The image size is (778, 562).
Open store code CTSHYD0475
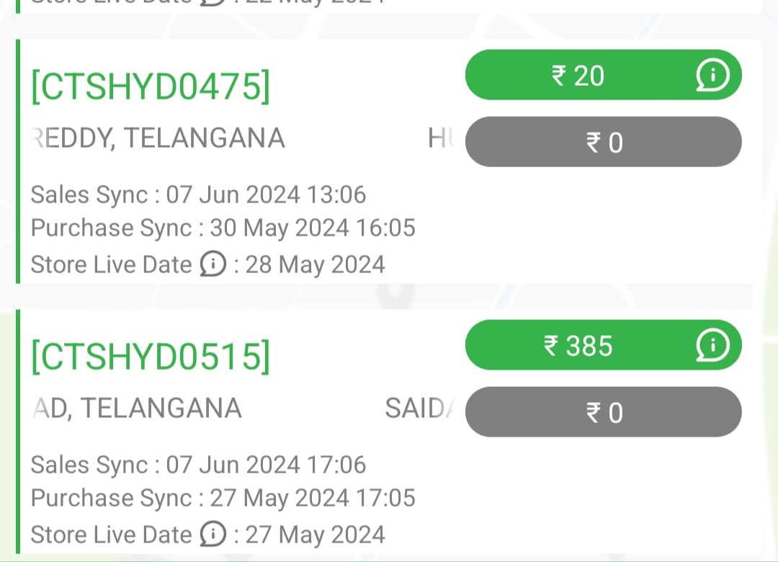click(150, 86)
